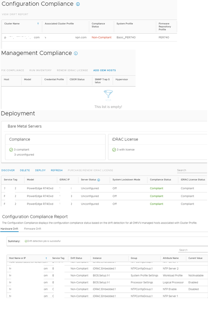Switch to the Firmware Drift tab

32,229
